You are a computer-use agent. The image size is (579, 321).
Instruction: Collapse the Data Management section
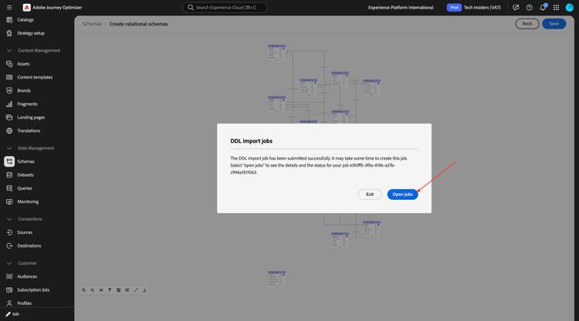pos(9,148)
